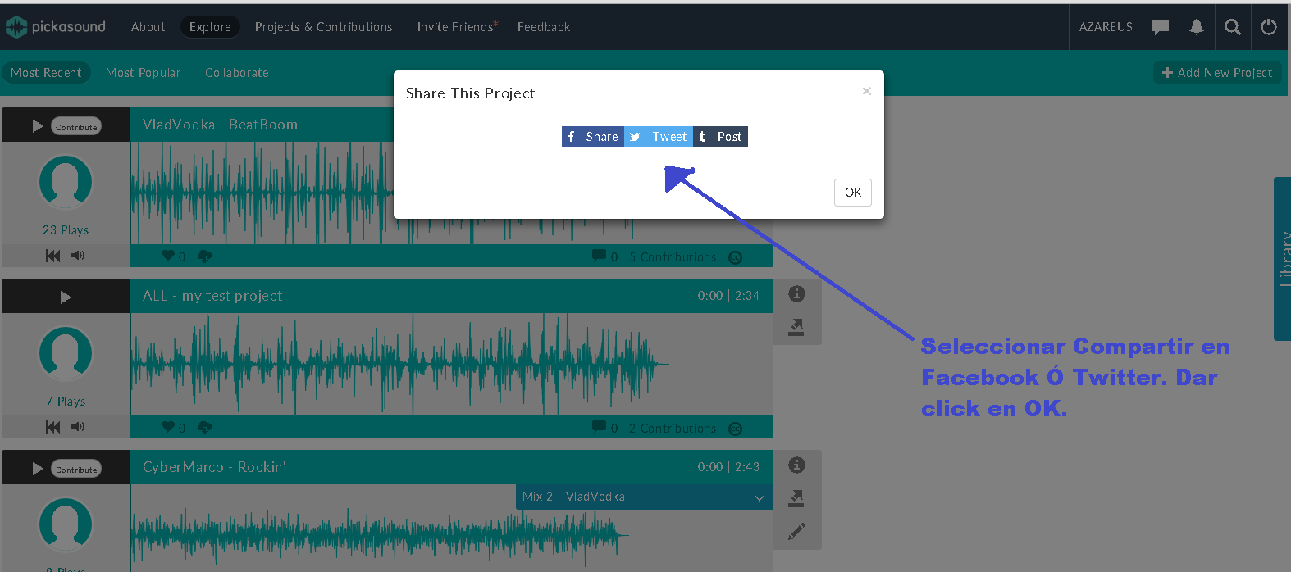
Task: Open the Feedback page
Action: click(x=544, y=27)
